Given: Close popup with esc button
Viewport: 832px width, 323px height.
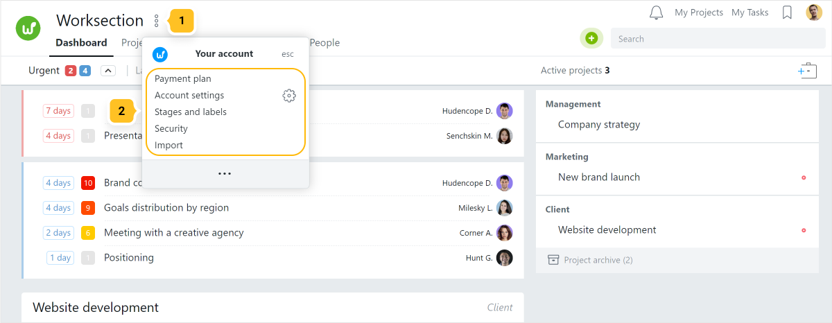Looking at the screenshot, I should (288, 54).
